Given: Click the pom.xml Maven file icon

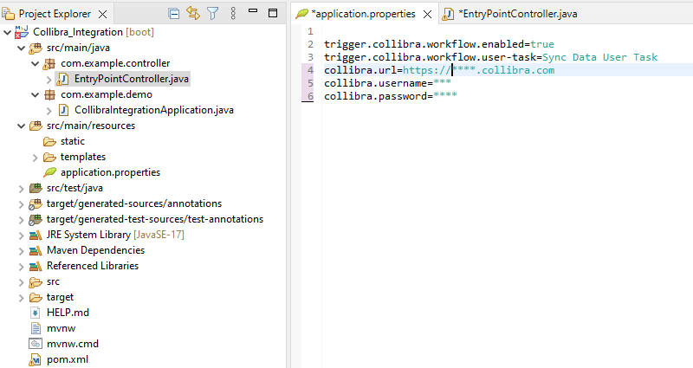Looking at the screenshot, I should click(x=35, y=360).
